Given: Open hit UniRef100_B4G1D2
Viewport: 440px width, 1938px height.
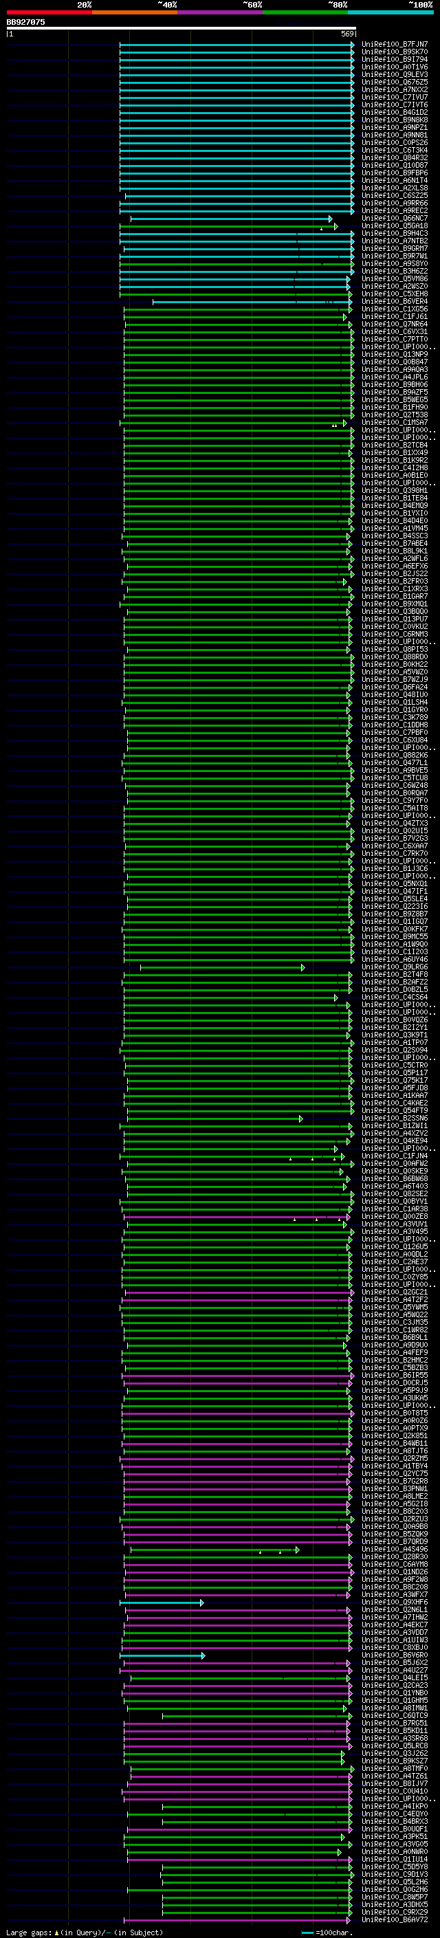Looking at the screenshot, I should 394,112.
